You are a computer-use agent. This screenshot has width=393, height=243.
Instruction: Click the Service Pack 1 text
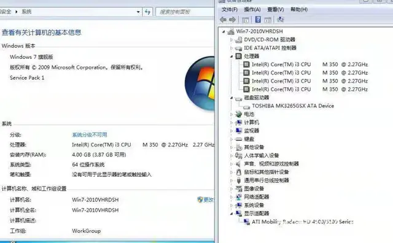(x=27, y=78)
